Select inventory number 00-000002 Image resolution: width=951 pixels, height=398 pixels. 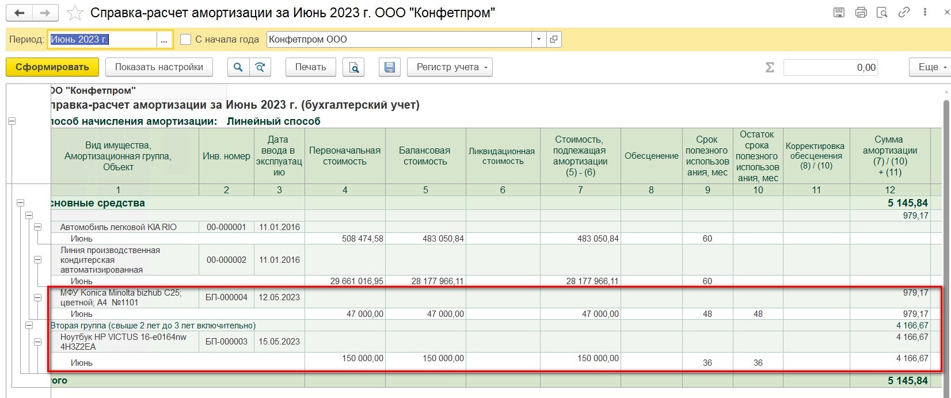pyautogui.click(x=226, y=260)
